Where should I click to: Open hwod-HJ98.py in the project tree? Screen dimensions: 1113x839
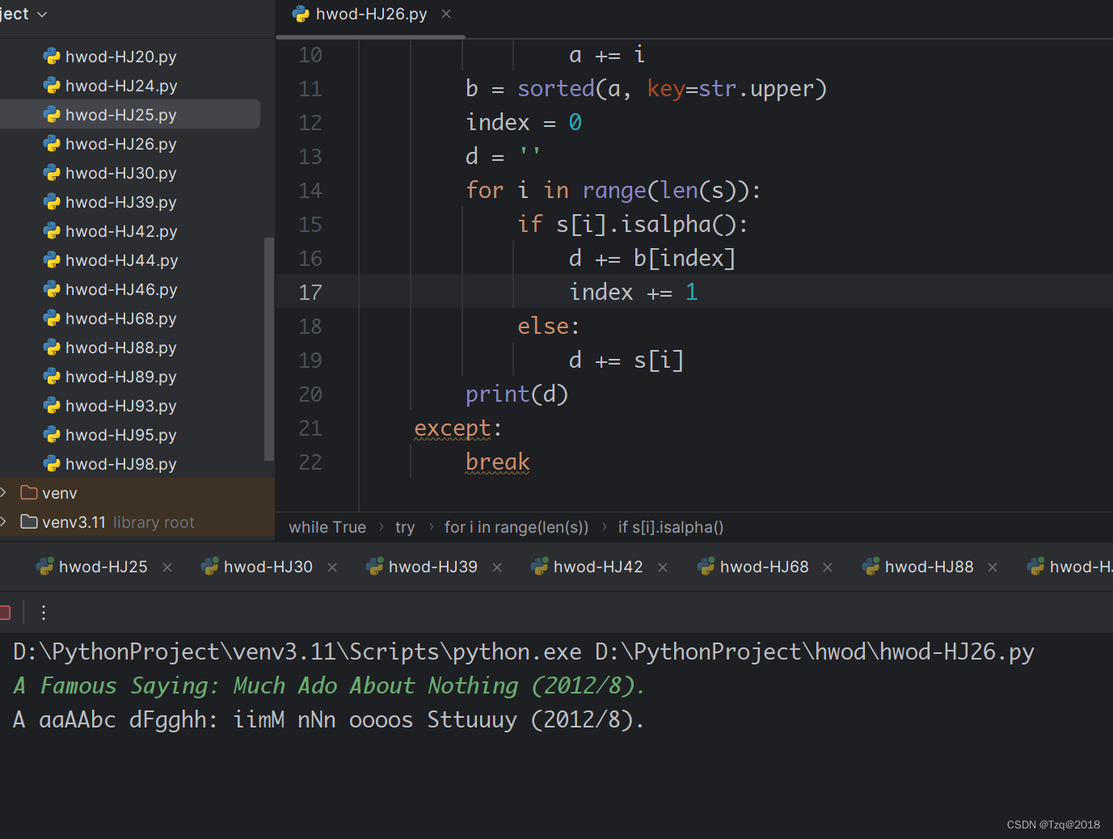coord(120,464)
